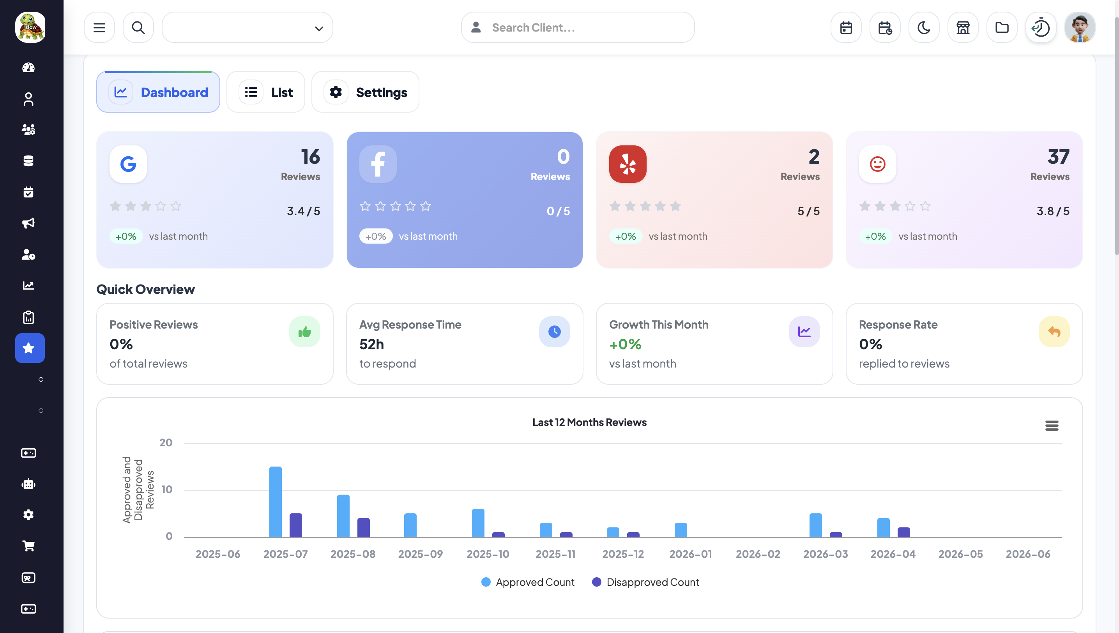
Task: Open the storefront icon in header
Action: 963,27
